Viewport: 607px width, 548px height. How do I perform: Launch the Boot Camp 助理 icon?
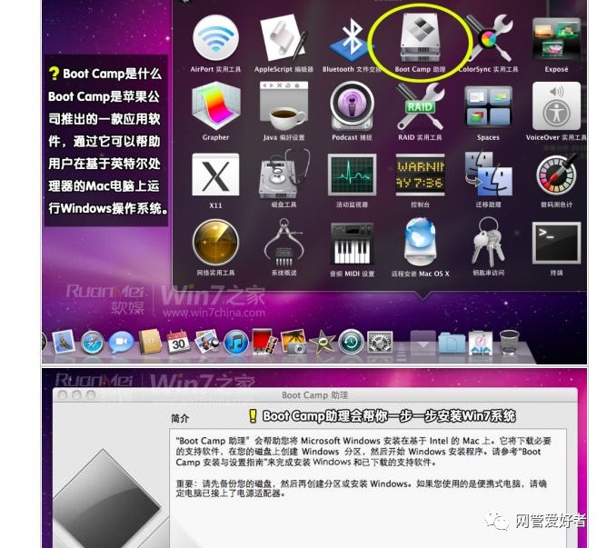[x=420, y=39]
